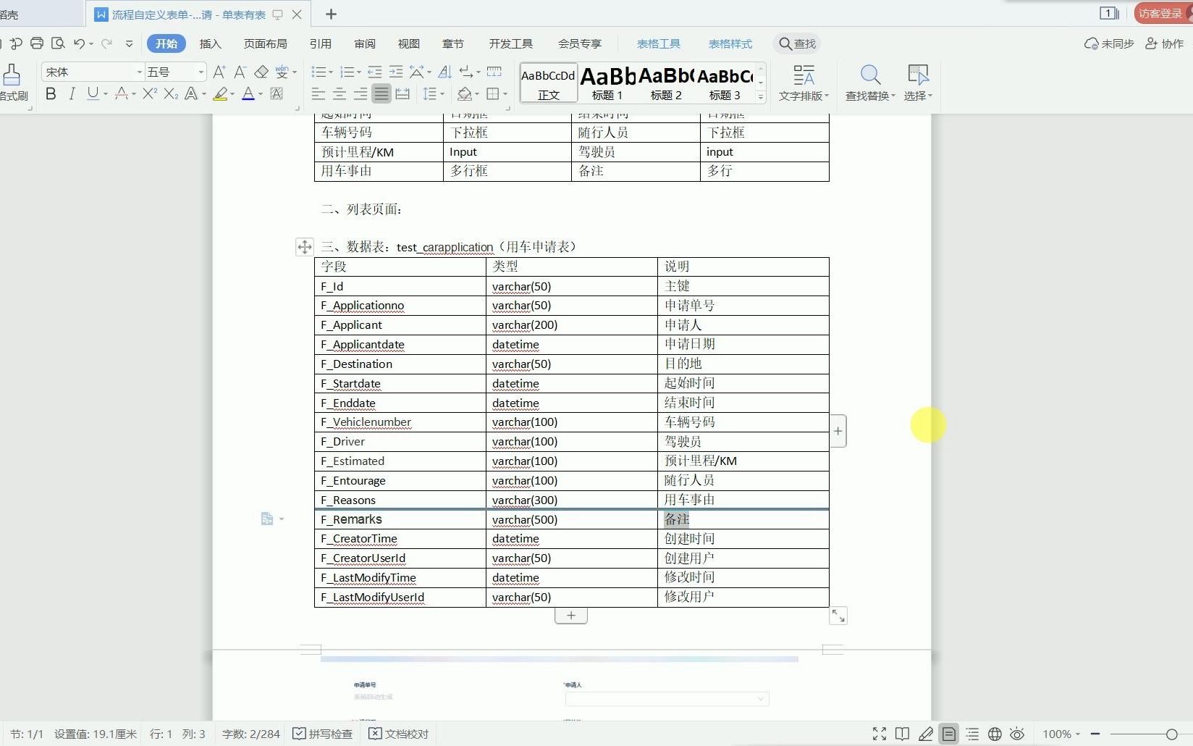Open 文档校对 in status bar

[x=399, y=734]
